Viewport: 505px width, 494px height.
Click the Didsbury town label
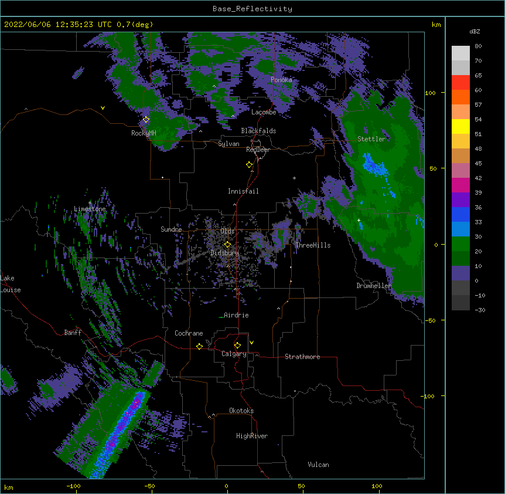[x=224, y=253]
